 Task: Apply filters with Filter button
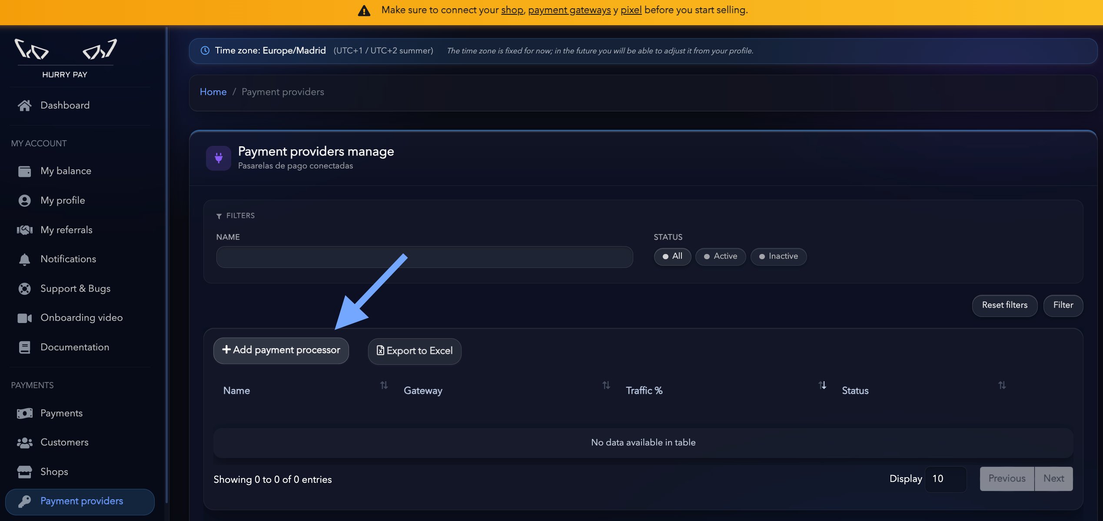(1063, 306)
